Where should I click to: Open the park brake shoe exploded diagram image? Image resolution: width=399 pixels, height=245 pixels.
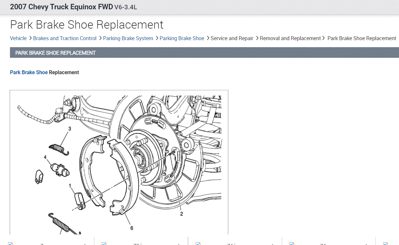click(119, 162)
